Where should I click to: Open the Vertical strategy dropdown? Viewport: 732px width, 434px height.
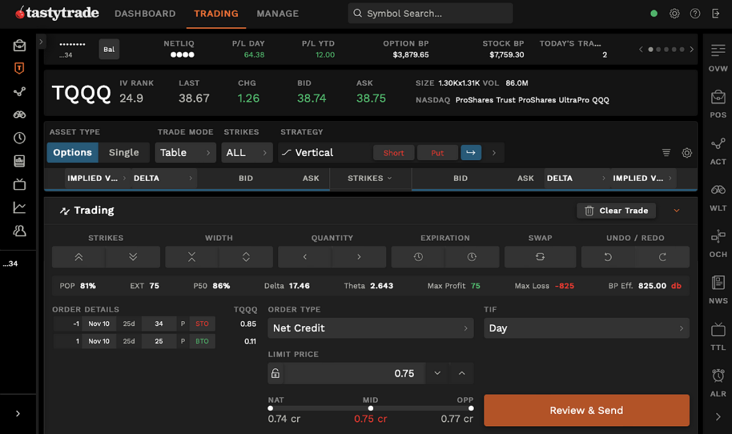tap(323, 152)
